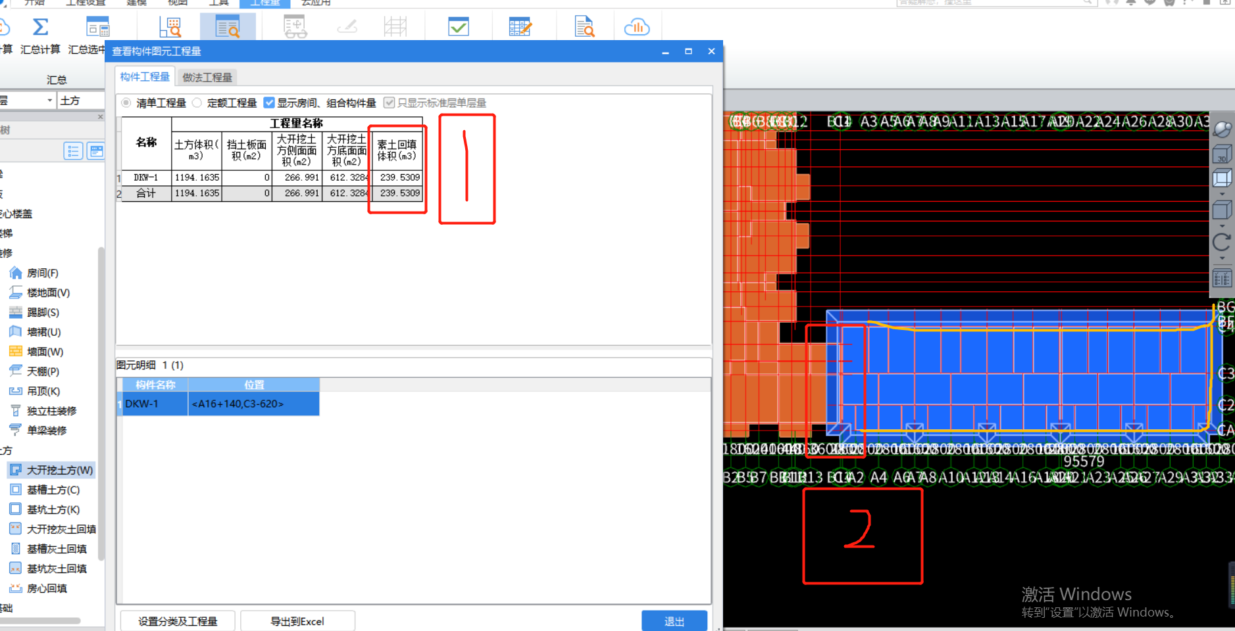
Task: Select 房心回填 in the tree
Action: coord(46,588)
